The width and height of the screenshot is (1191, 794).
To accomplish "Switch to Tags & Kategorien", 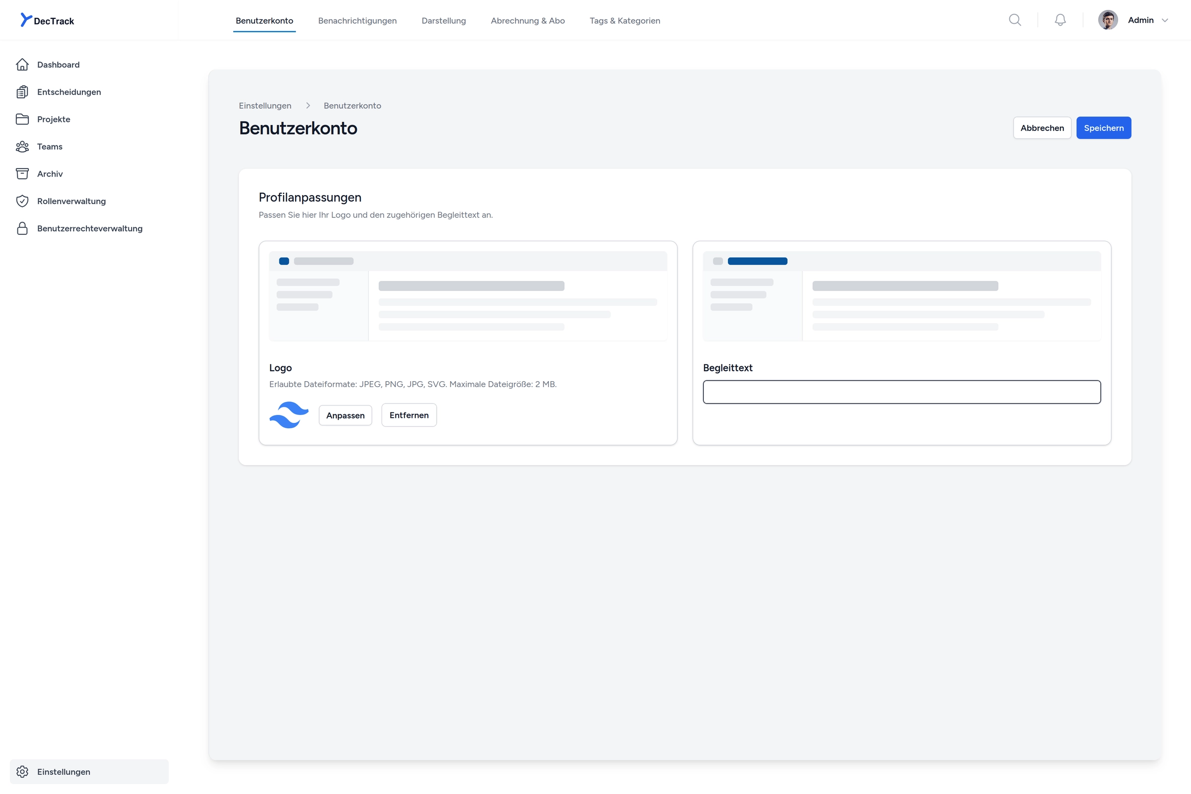I will [x=624, y=20].
